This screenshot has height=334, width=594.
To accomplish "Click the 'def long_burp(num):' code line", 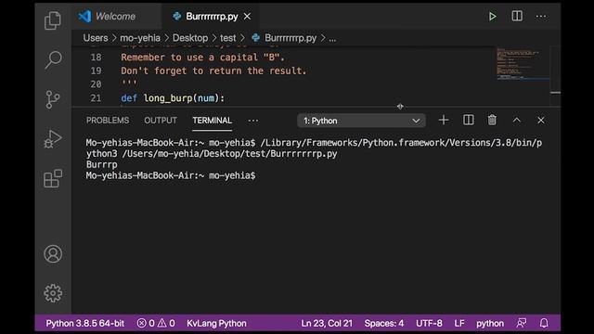I will pyautogui.click(x=173, y=98).
